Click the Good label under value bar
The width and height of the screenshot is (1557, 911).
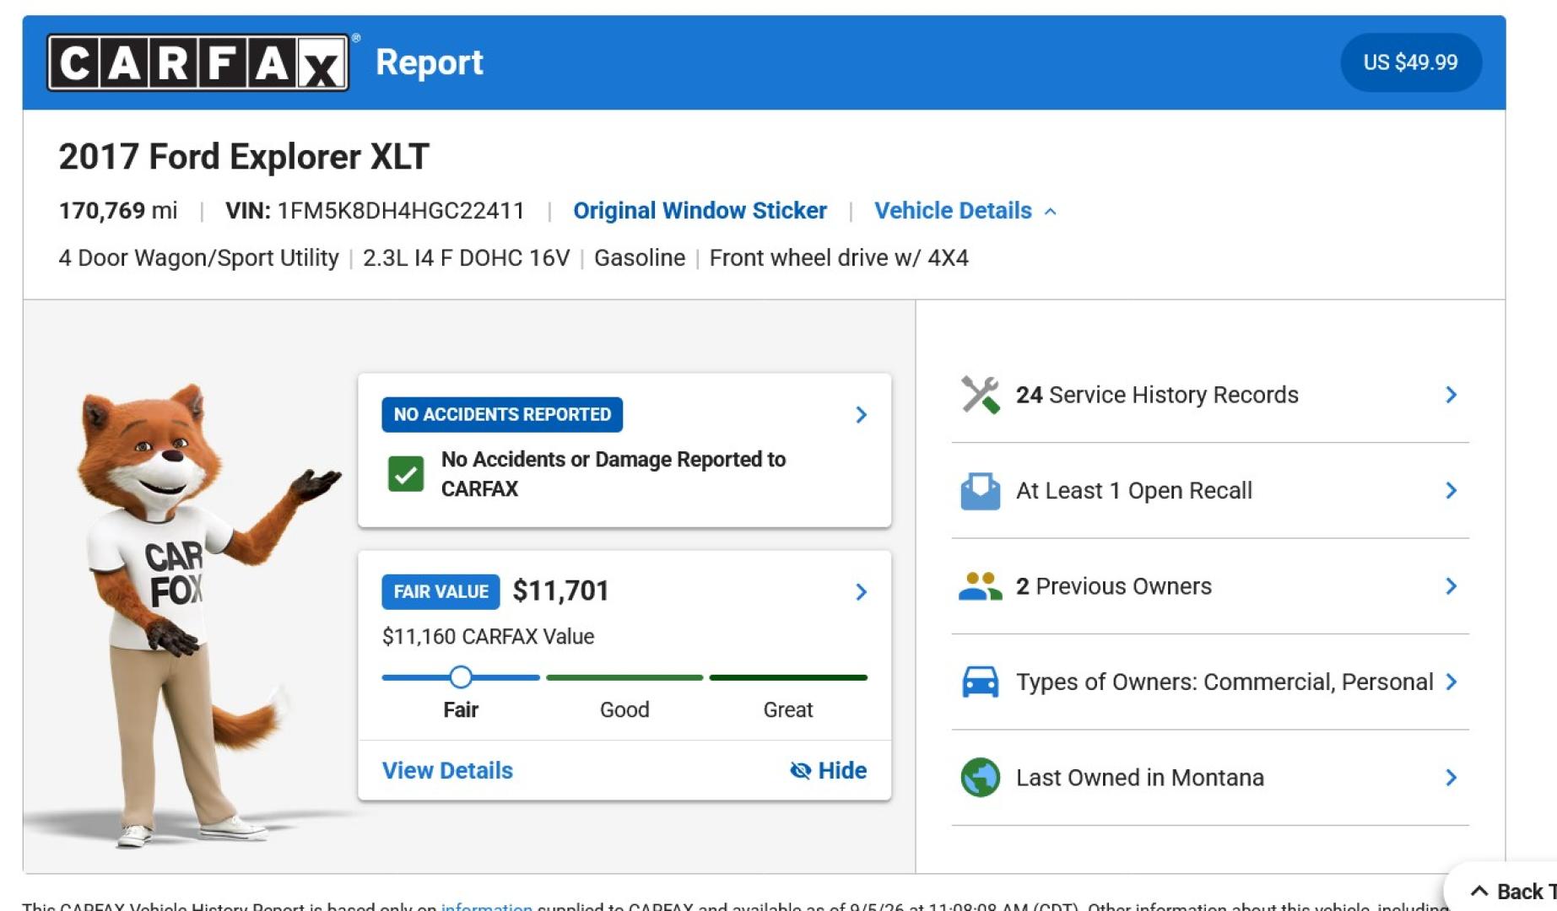point(624,710)
